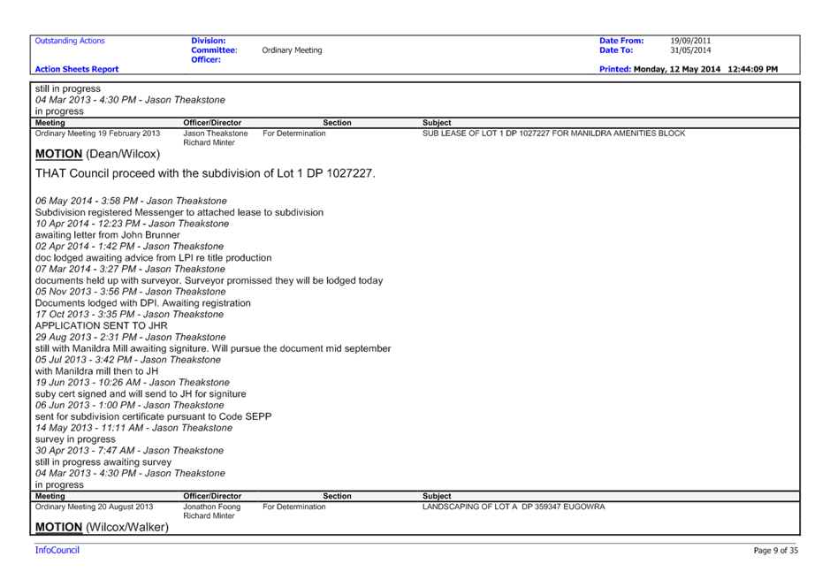830x587 pixels.
Task: Select THAT Council proceed with the subdivision line
Action: click(205, 173)
